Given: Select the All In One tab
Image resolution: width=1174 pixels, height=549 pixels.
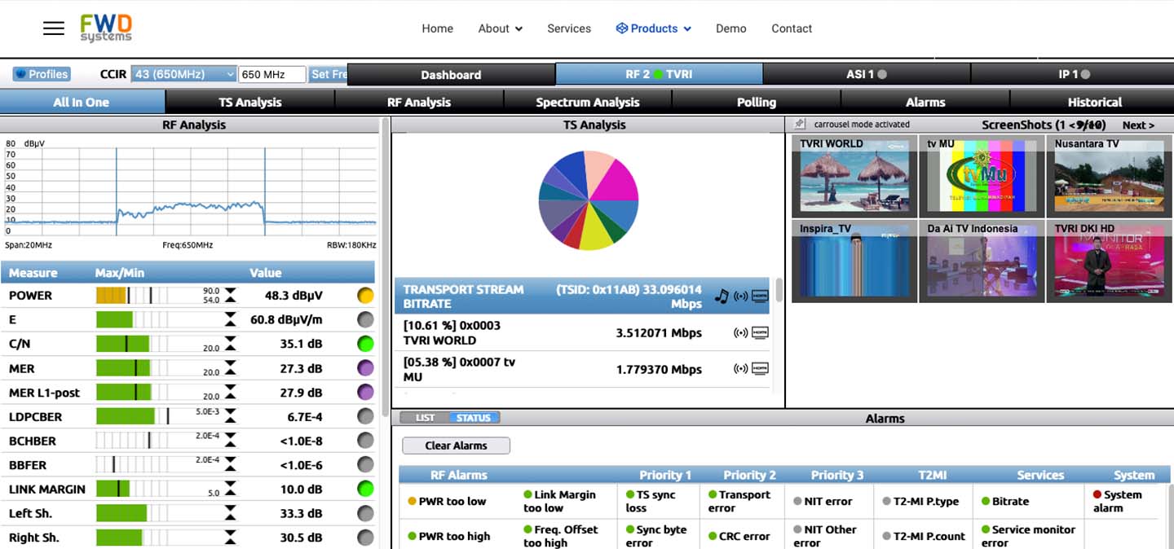Looking at the screenshot, I should 82,102.
